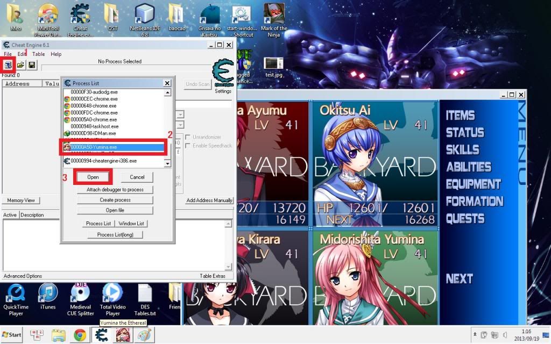Select 00000F30-audiodg.exe process entry
This screenshot has height=344, width=551.
pos(114,92)
